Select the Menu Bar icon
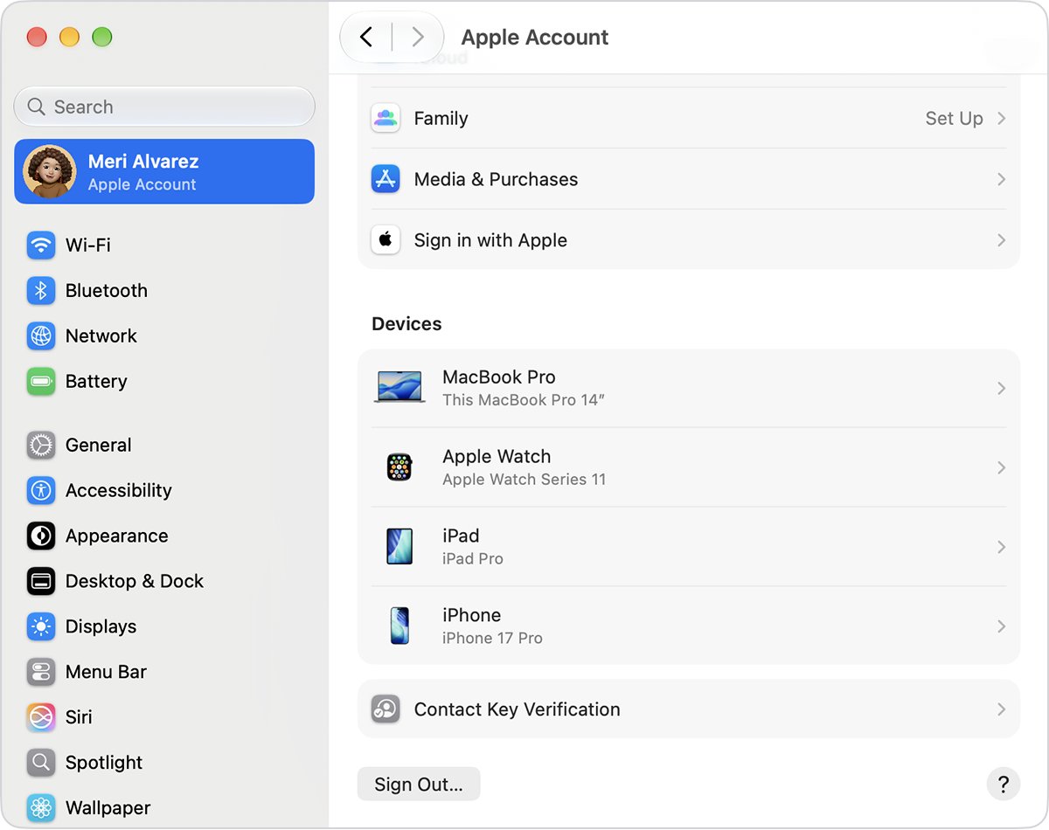 point(41,673)
